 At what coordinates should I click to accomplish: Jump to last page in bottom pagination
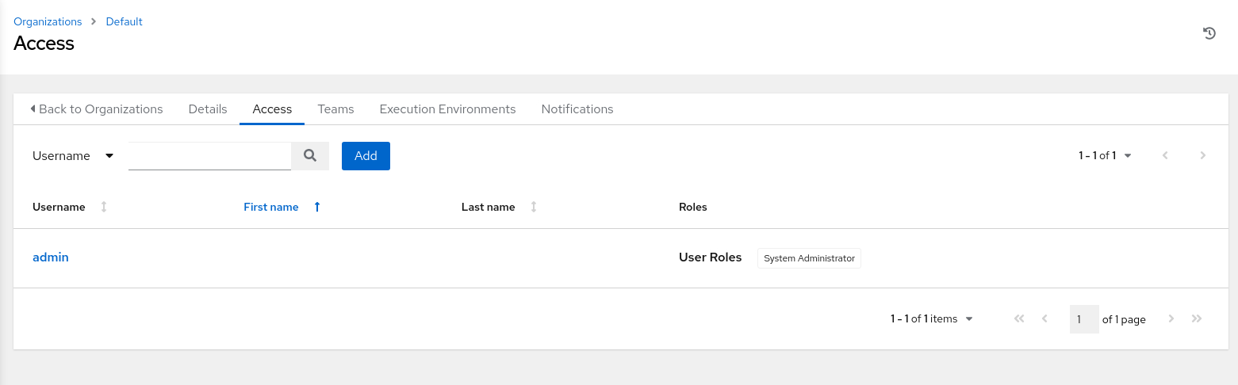pos(1197,318)
